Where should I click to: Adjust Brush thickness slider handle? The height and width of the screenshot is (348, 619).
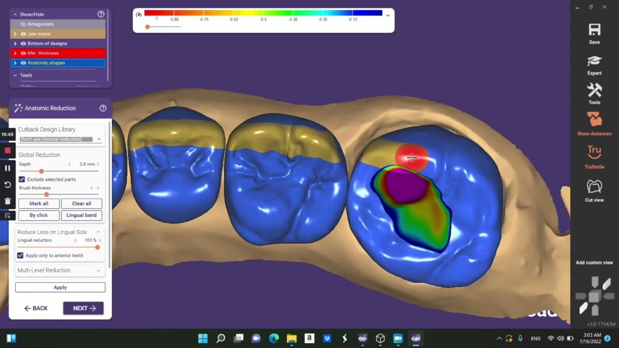point(46,194)
